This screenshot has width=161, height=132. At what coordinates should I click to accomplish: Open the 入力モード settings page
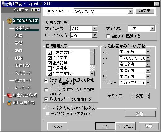click(23, 73)
